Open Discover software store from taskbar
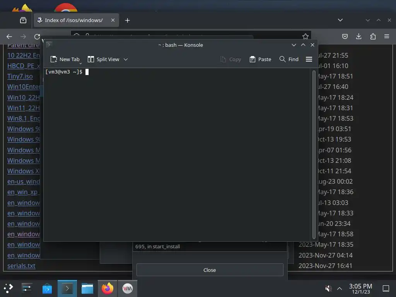Screen dimensions: 396x297 coord(47,288)
